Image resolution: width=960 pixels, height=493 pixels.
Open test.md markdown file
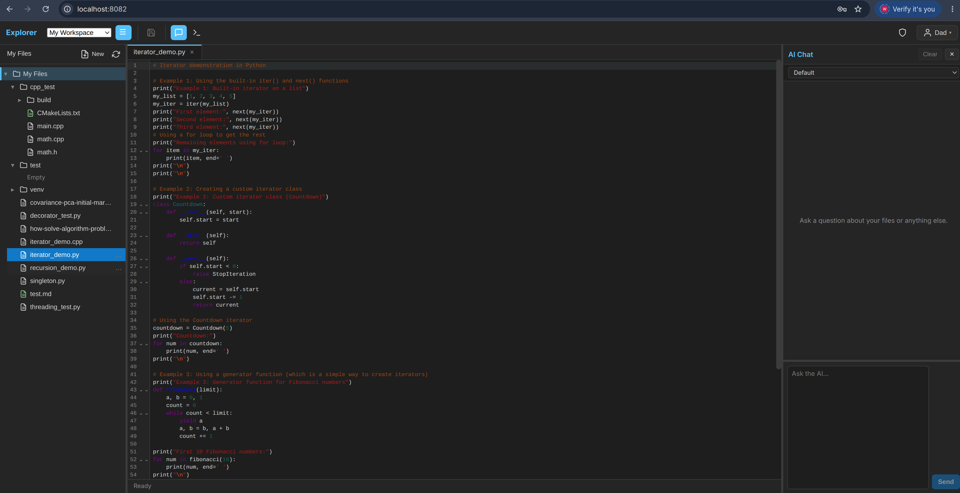(x=41, y=294)
